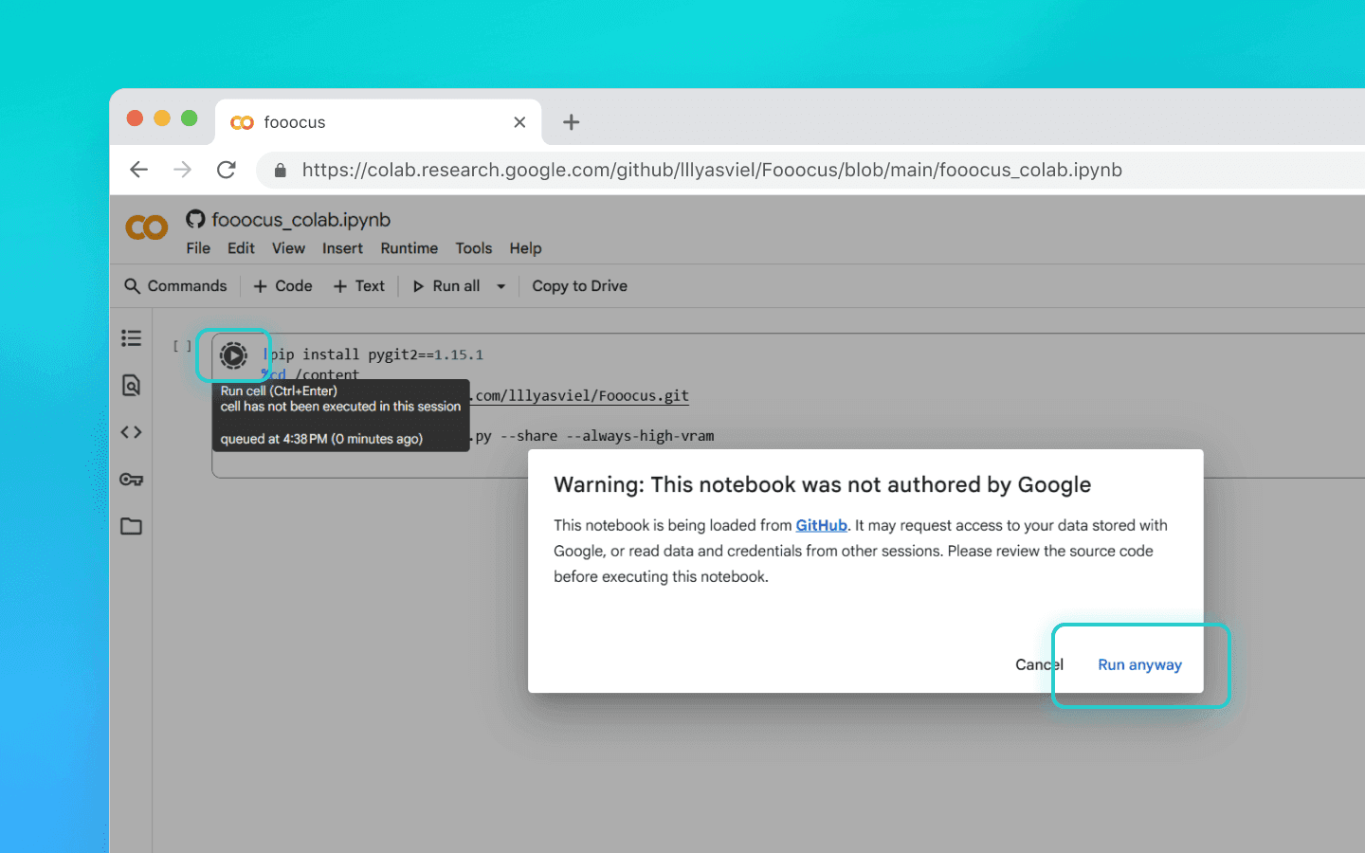The width and height of the screenshot is (1365, 853).
Task: Open the File menu
Action: pos(198,248)
